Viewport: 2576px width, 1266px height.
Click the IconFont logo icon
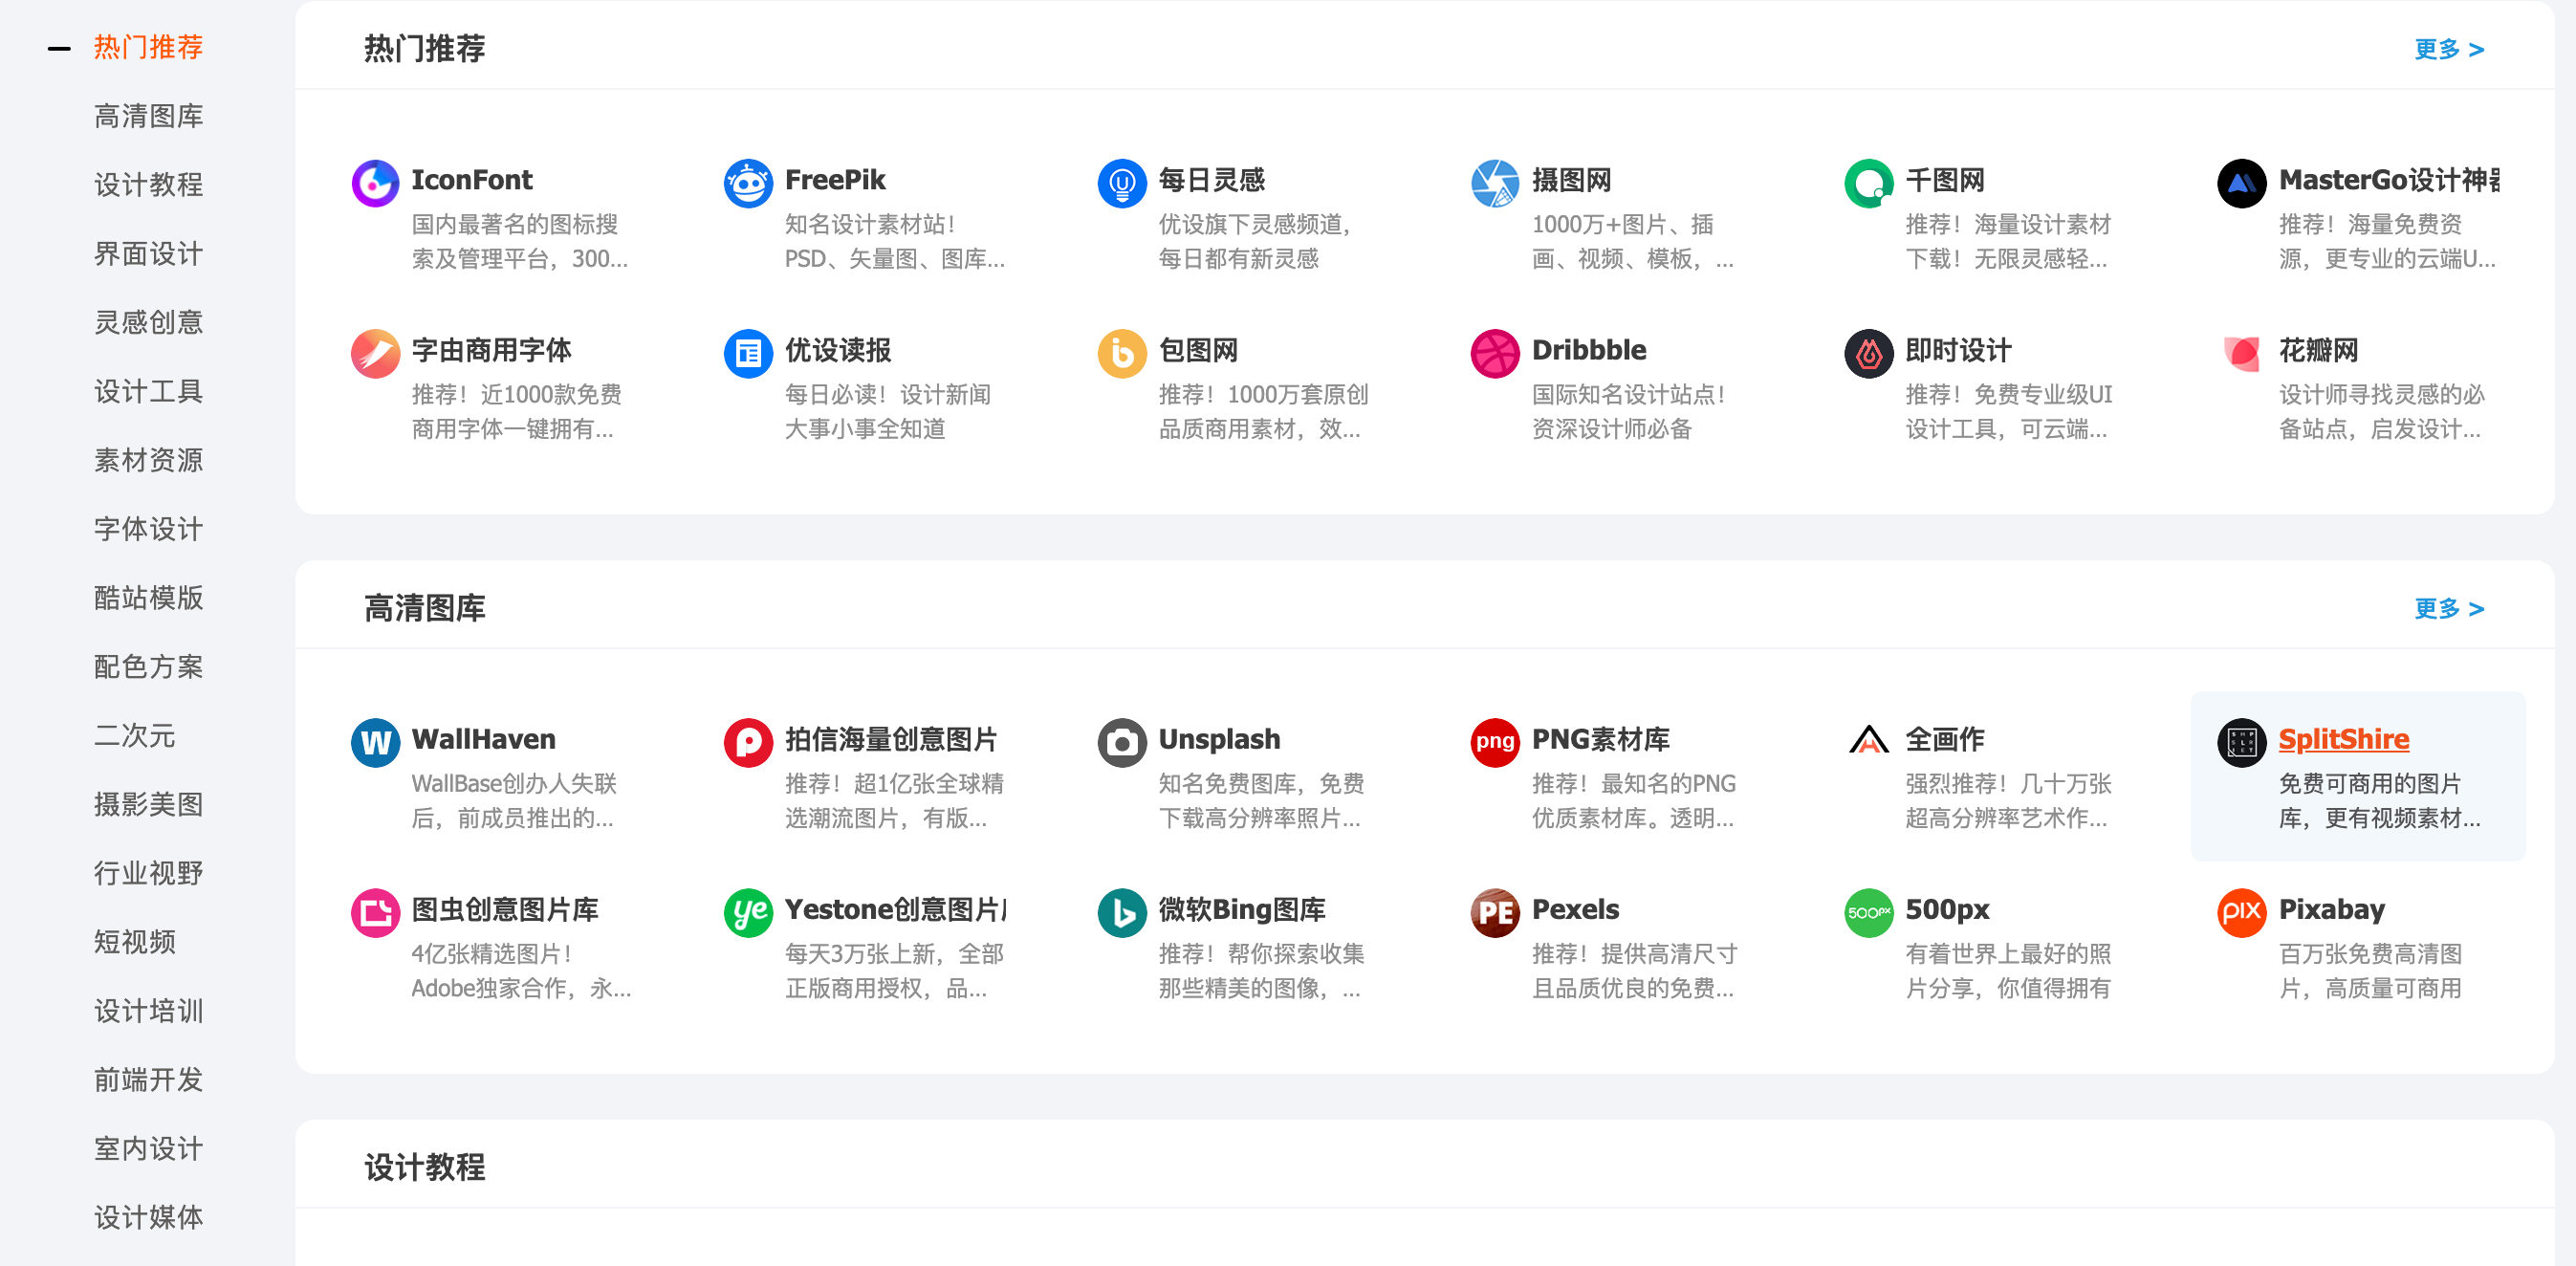pyautogui.click(x=375, y=183)
